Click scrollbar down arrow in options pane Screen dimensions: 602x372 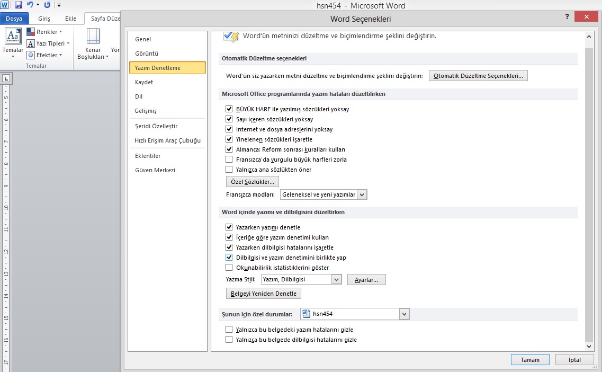[589, 346]
